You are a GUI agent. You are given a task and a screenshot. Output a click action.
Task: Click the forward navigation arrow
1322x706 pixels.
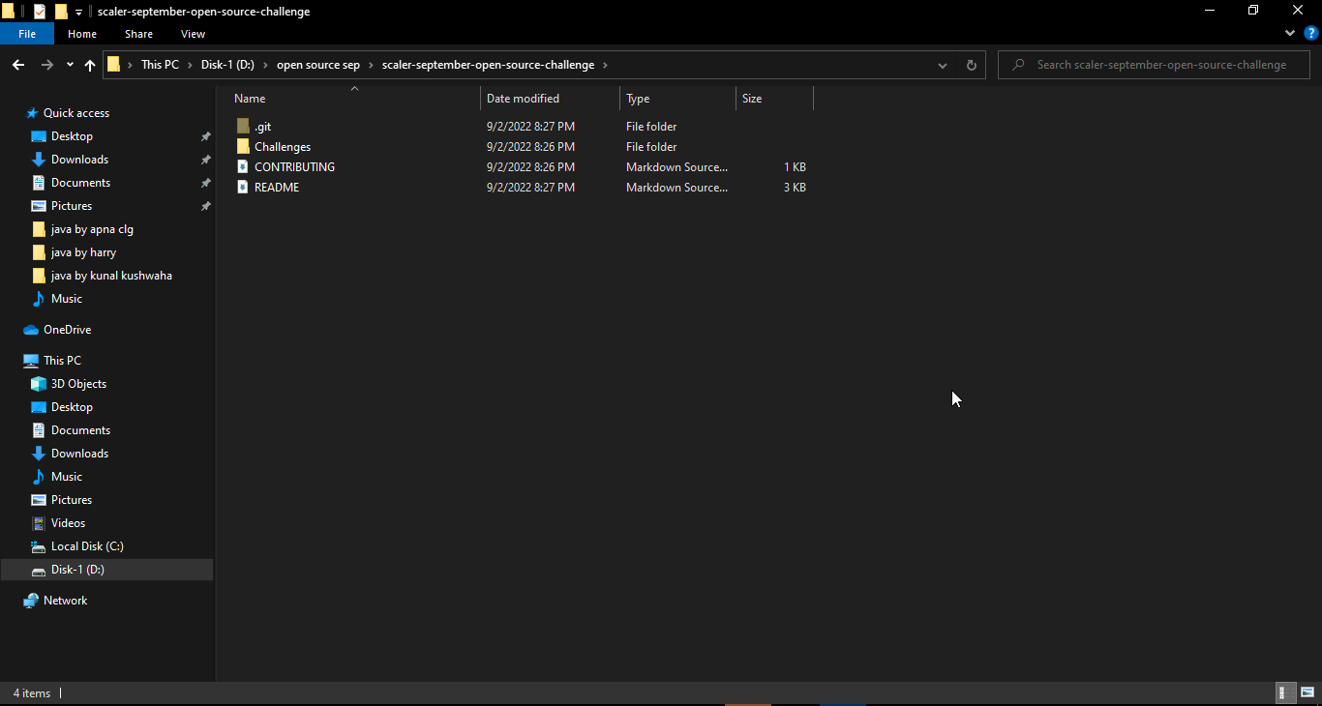click(x=46, y=64)
